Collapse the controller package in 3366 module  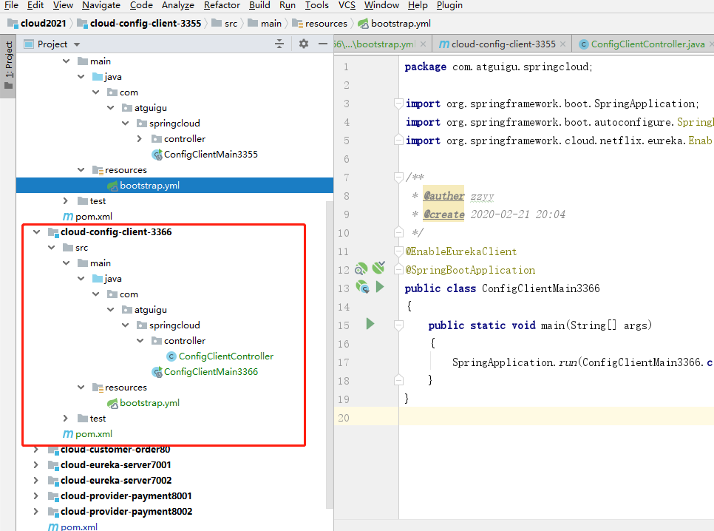pyautogui.click(x=140, y=340)
